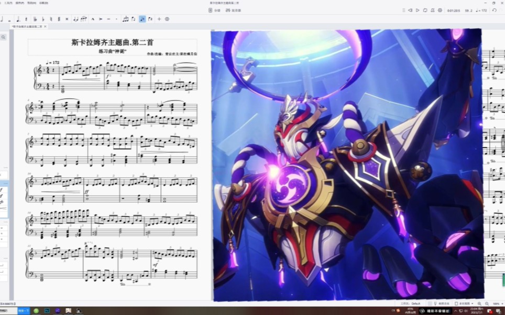Viewport: 505px width, 315px height.
Task: Show hidden system tray icons
Action: pos(455,311)
